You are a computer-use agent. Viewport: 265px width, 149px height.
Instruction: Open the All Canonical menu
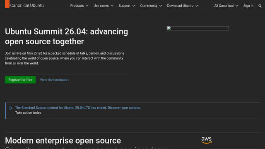coord(226,6)
